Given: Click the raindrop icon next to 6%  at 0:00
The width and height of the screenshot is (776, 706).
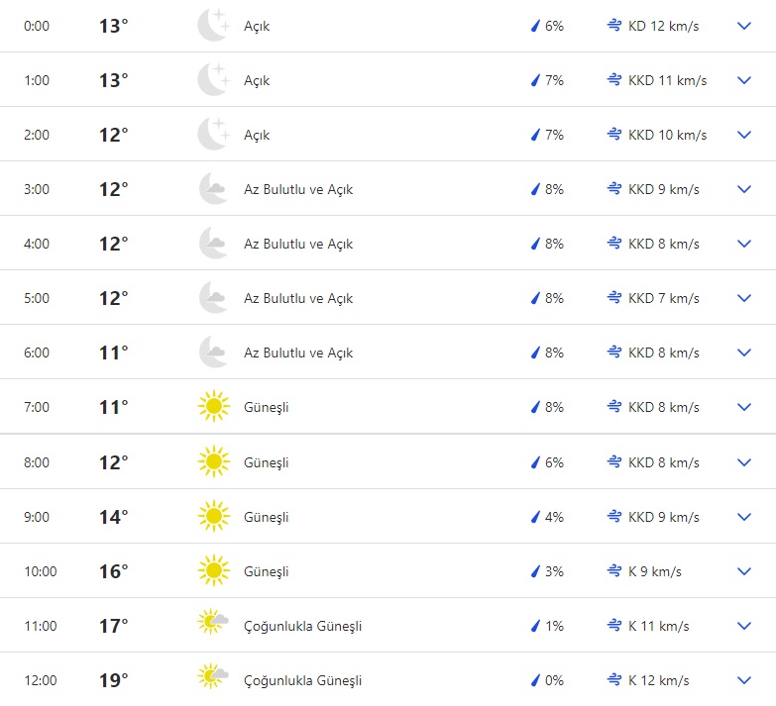Looking at the screenshot, I should [x=535, y=26].
